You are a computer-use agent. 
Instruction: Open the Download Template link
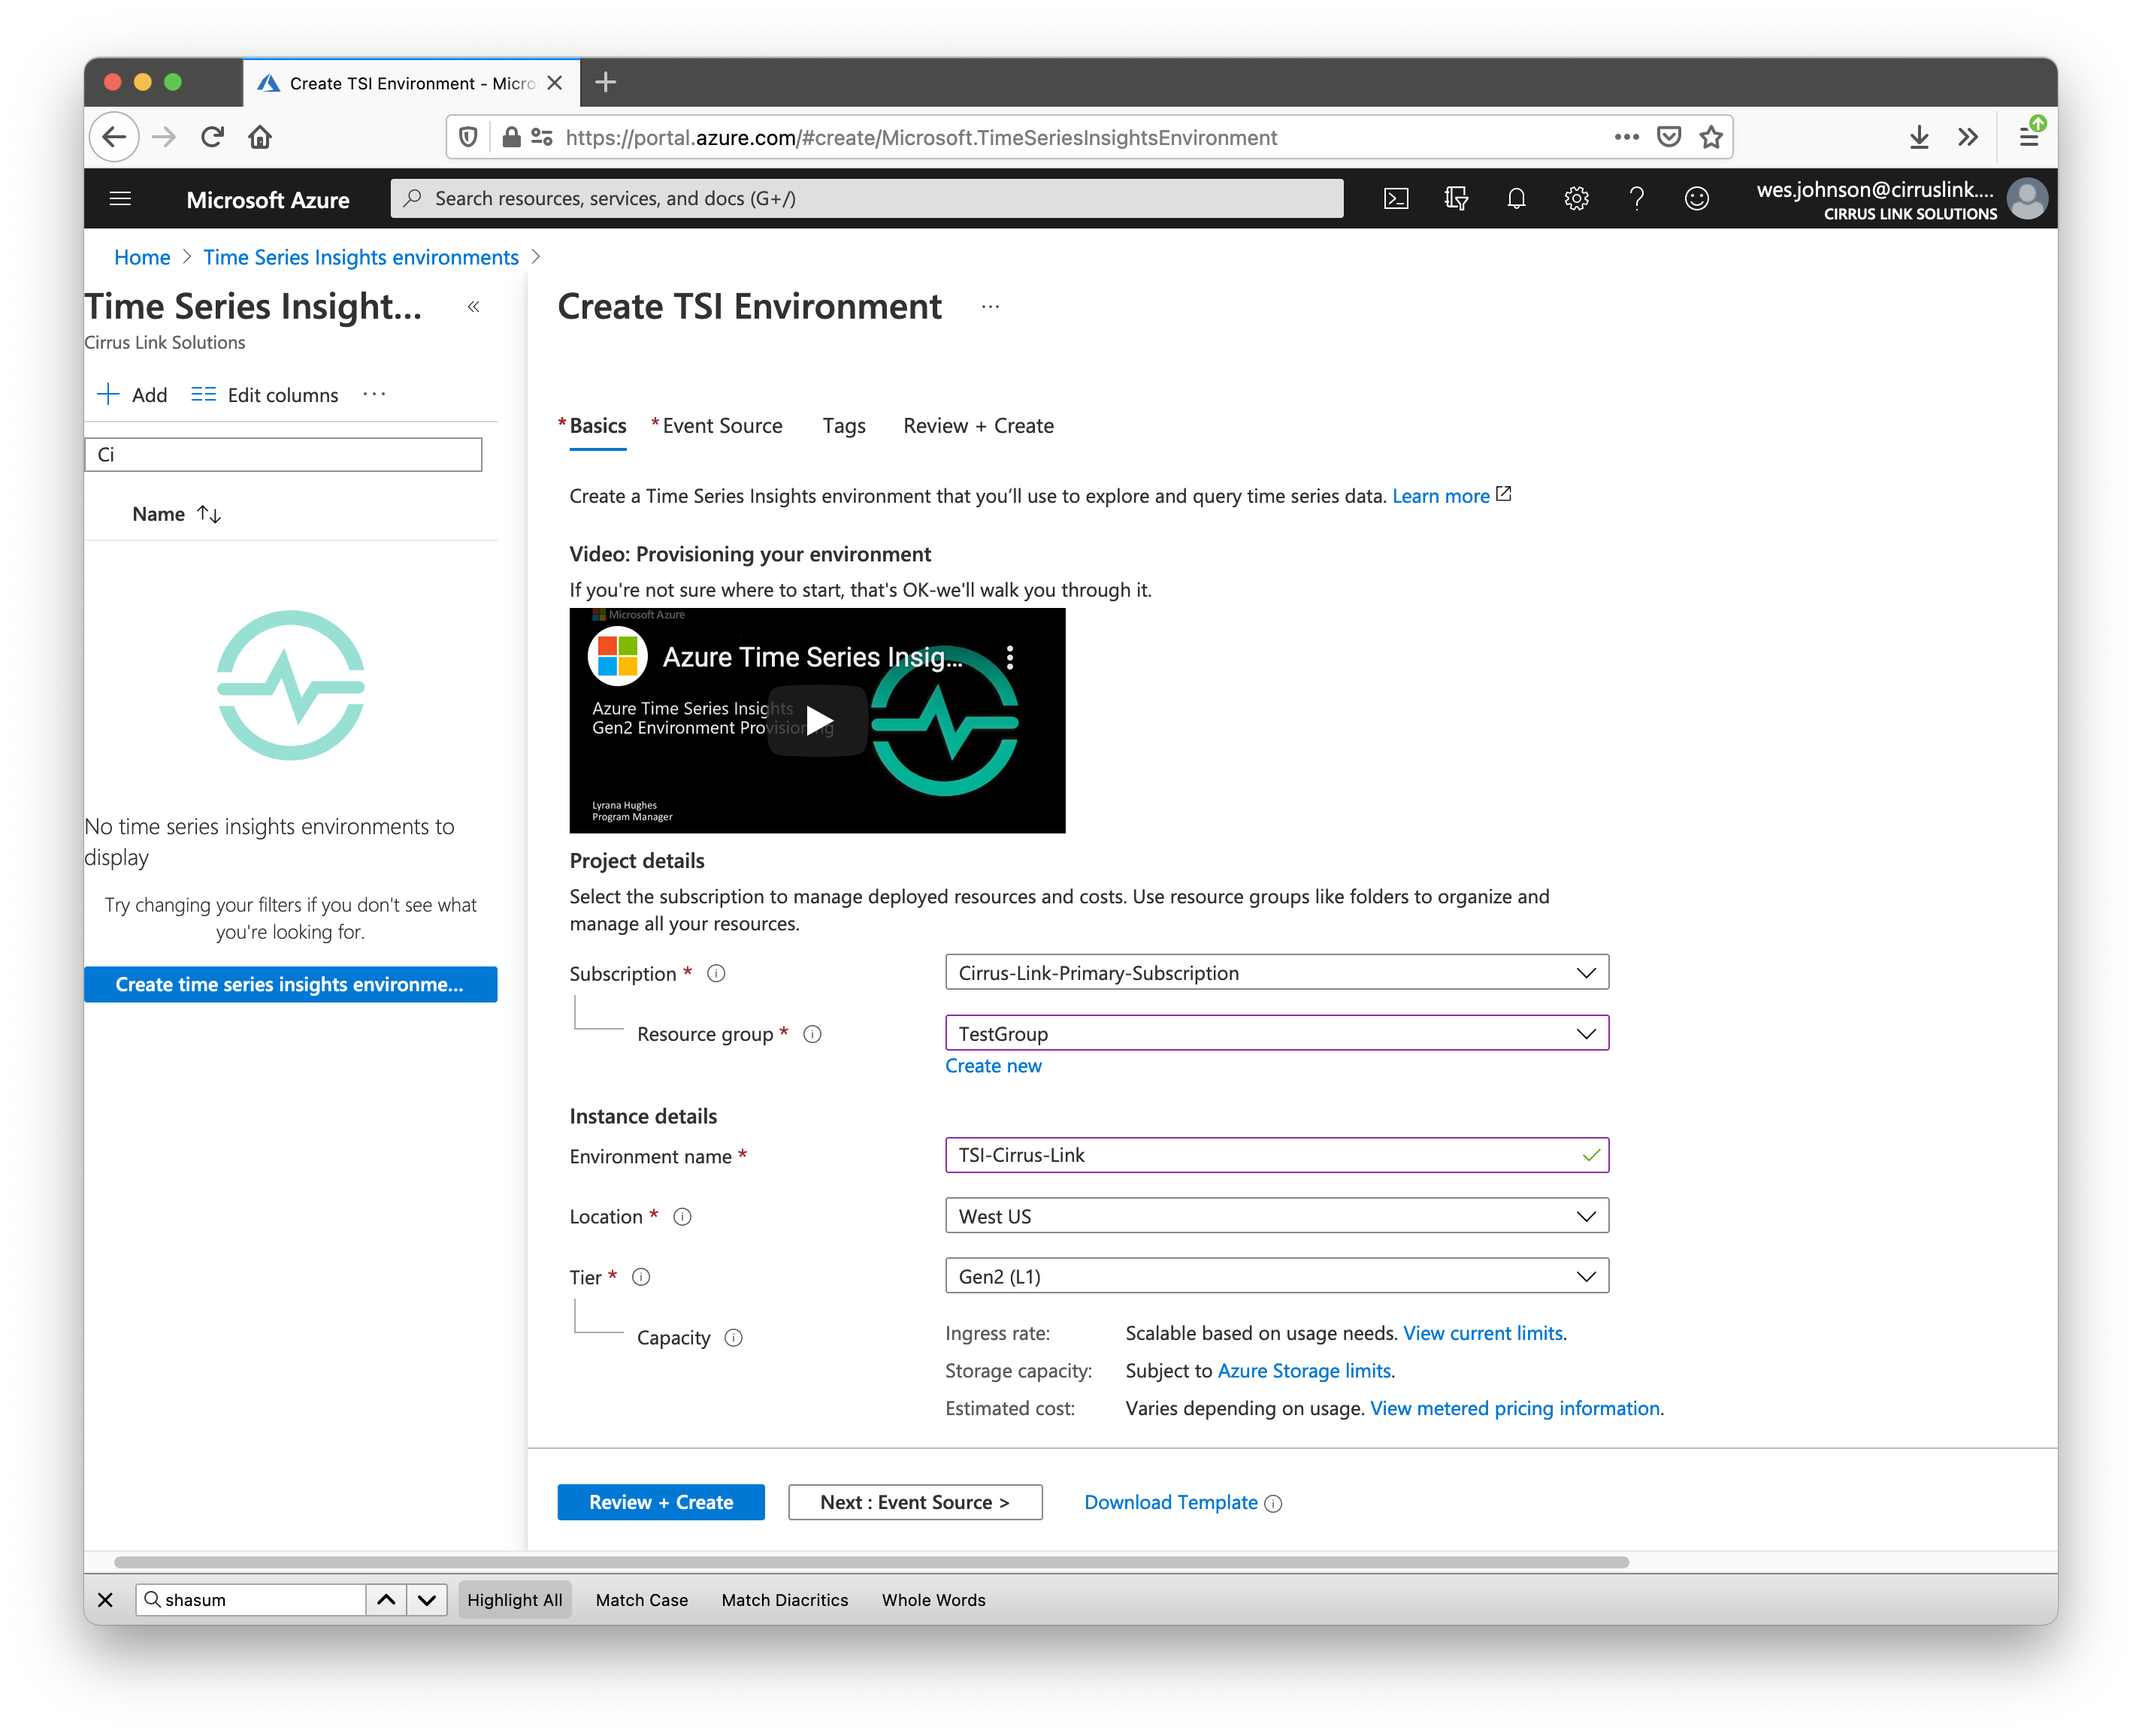[1170, 1502]
